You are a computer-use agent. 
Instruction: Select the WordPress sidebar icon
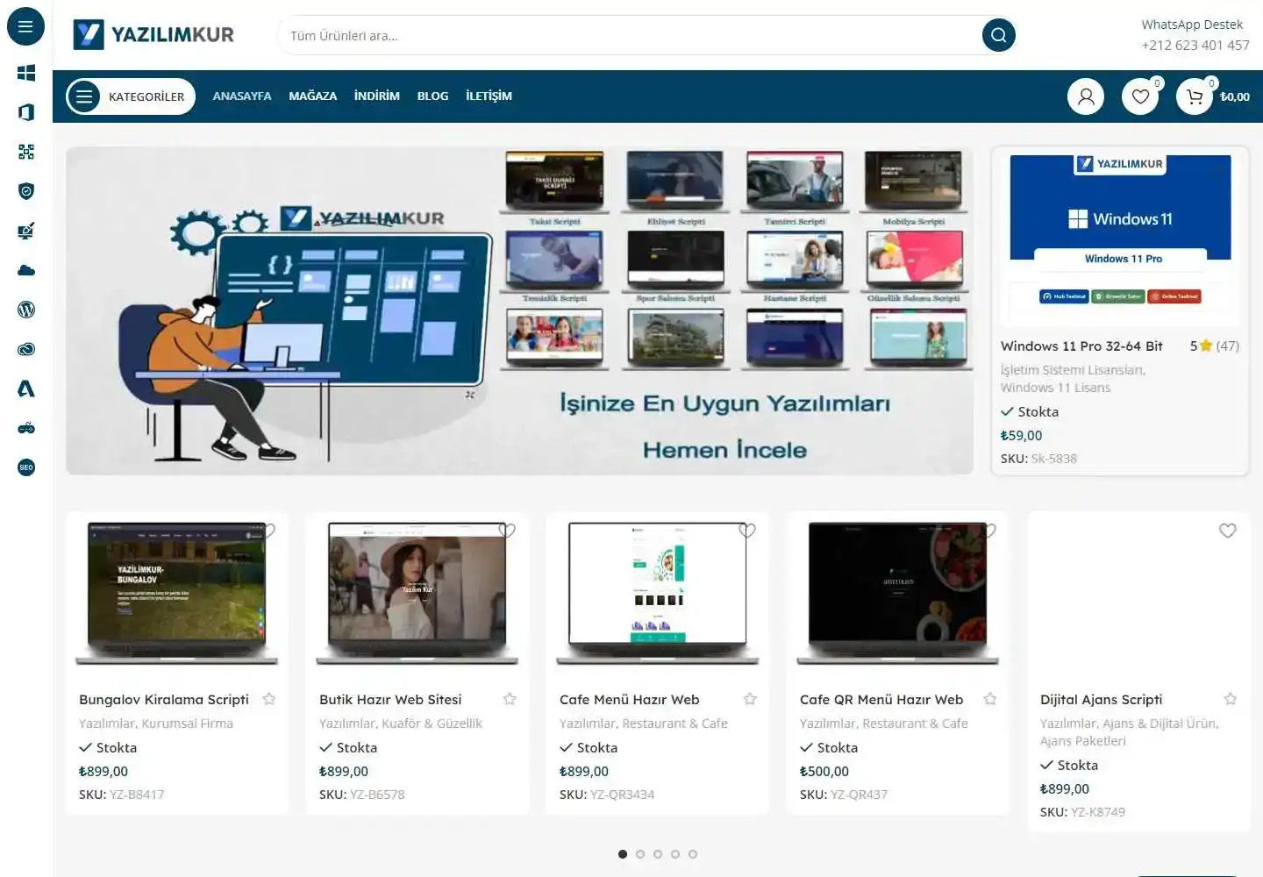(x=26, y=310)
